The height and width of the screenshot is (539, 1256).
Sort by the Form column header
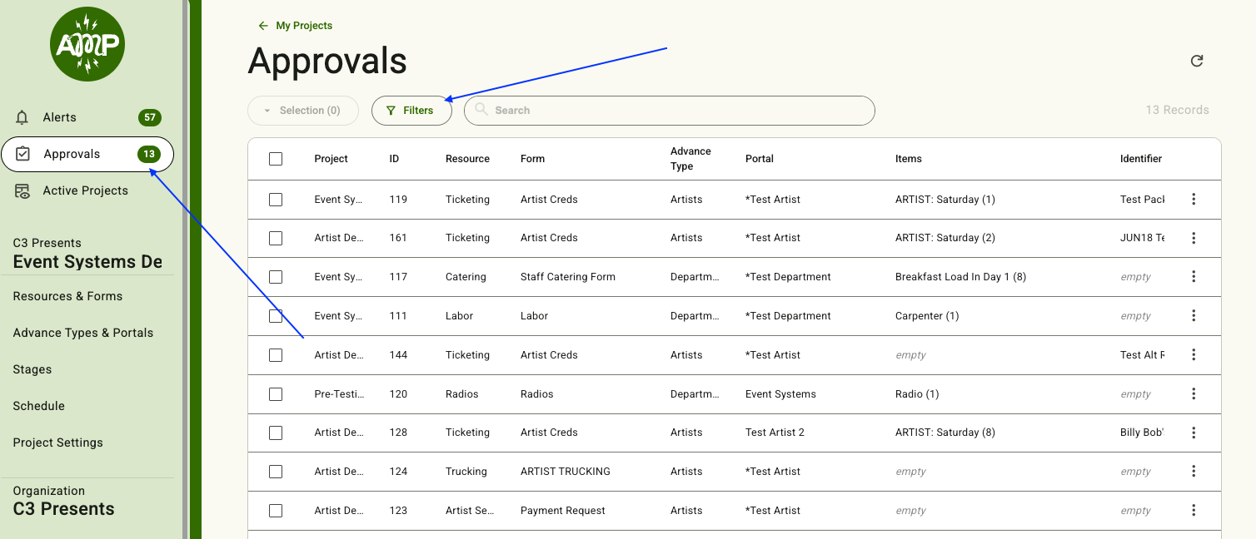point(532,159)
